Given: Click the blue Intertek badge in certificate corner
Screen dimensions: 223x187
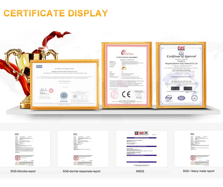Looking at the screenshot, I should coord(39,66).
